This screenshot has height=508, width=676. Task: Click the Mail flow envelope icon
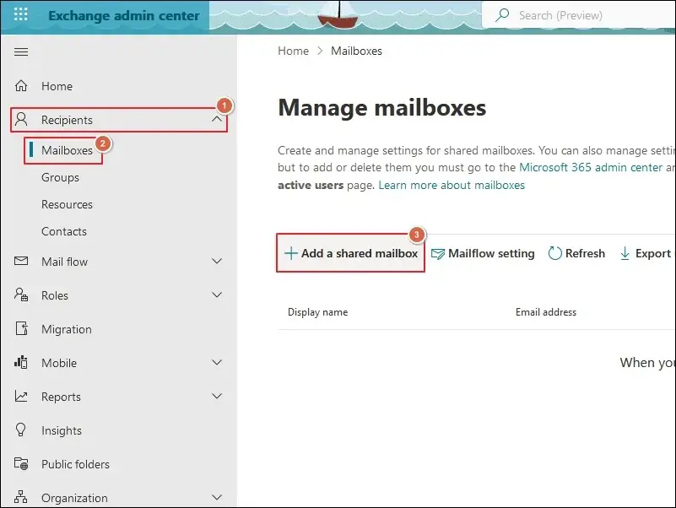[21, 261]
